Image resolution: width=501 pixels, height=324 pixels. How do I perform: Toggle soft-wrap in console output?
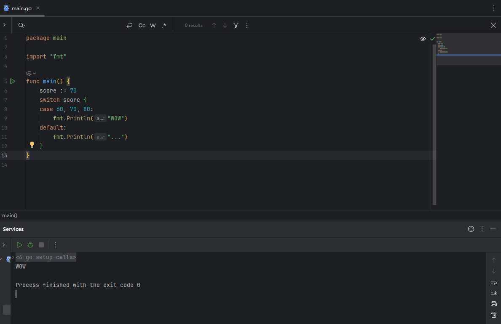494,282
